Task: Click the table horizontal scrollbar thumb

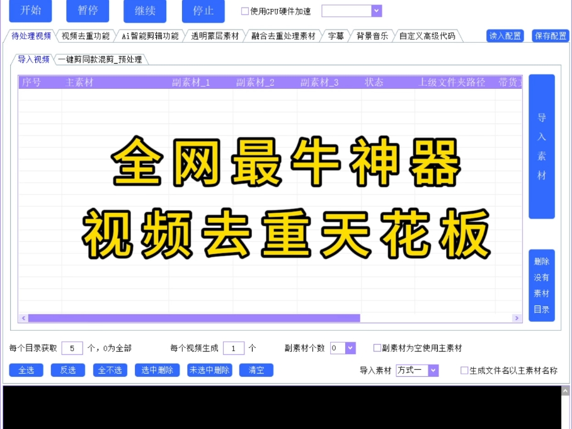Action: (194, 318)
